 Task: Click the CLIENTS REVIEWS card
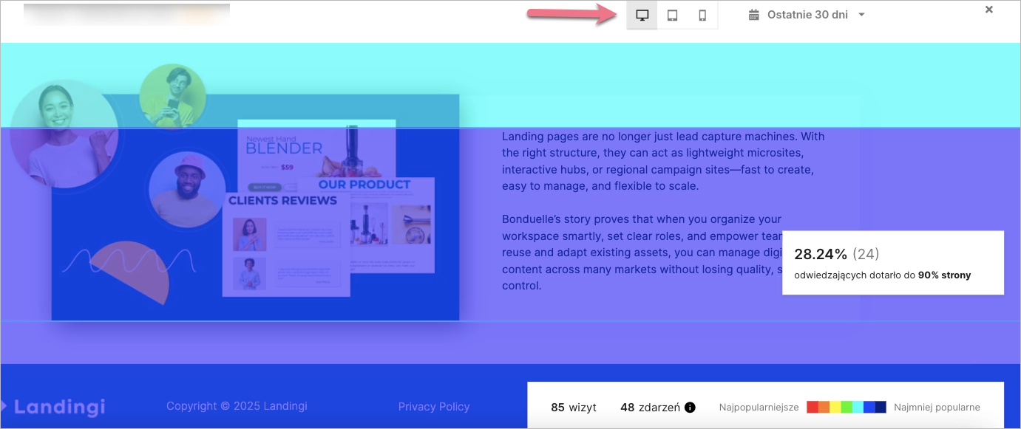(x=286, y=244)
